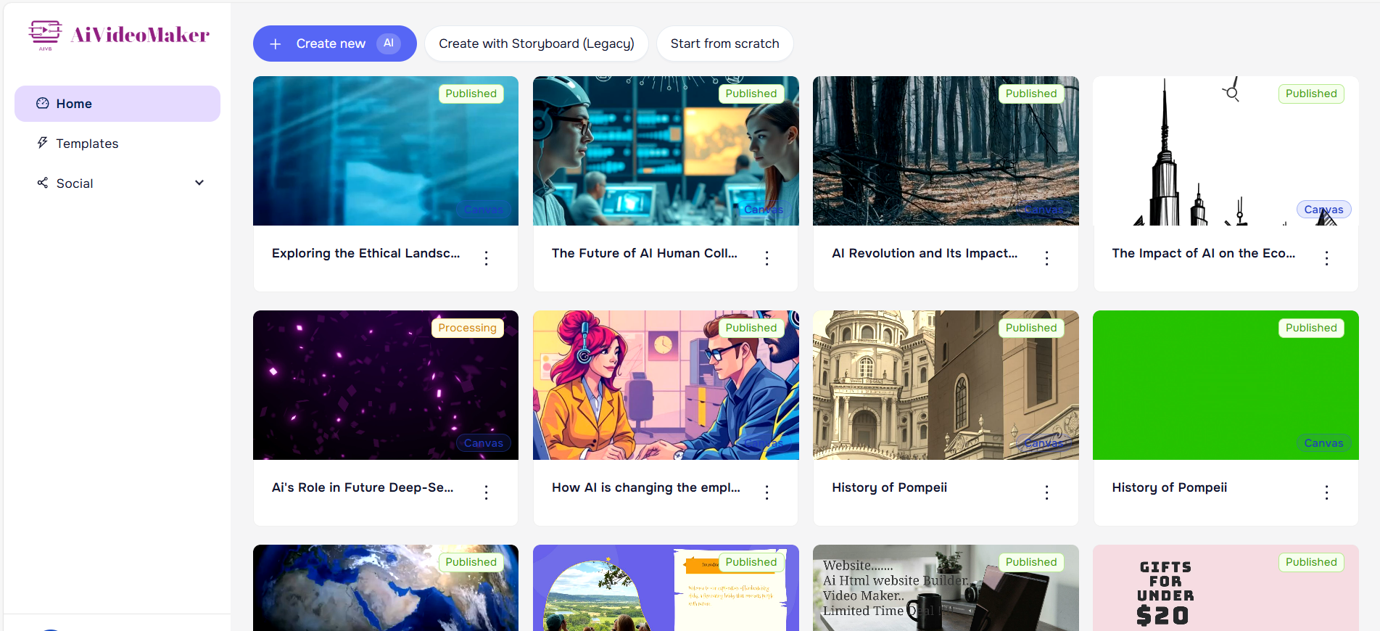1380x631 pixels.
Task: Open options for History of Pompeii building video
Action: [x=1046, y=492]
